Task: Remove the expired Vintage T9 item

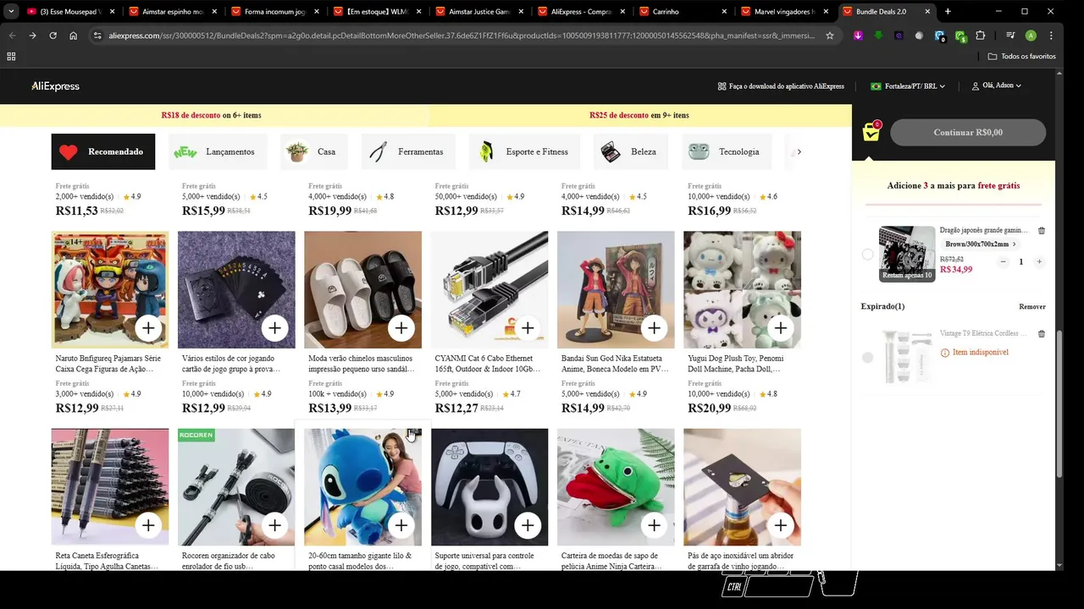Action: [1042, 334]
